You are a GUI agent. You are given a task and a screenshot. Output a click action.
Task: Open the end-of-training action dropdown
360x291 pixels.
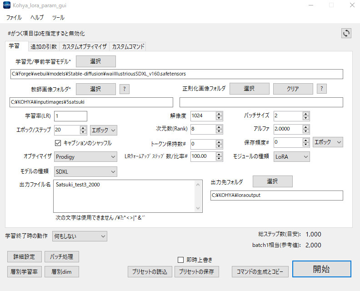tap(80, 236)
